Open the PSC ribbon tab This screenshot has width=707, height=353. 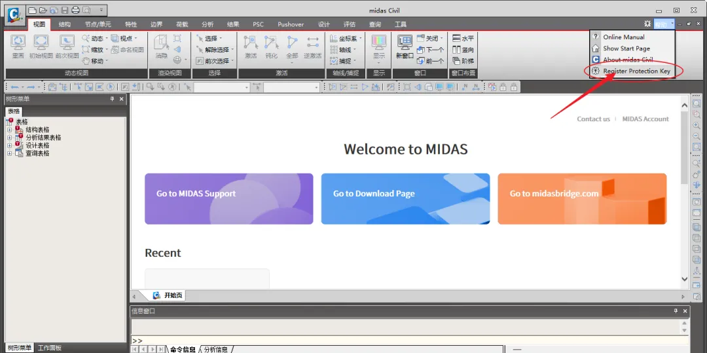(258, 24)
